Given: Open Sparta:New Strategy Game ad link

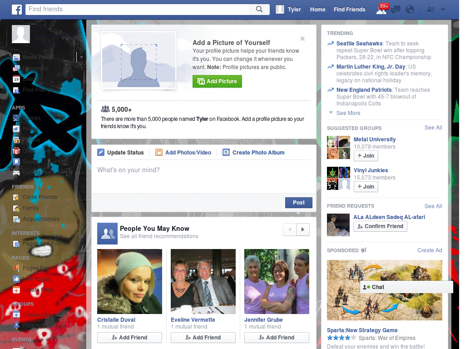Looking at the screenshot, I should click(362, 330).
